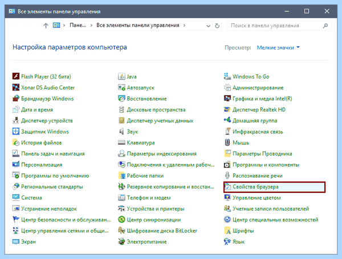Open Учетные записи пользователей

tap(271, 209)
